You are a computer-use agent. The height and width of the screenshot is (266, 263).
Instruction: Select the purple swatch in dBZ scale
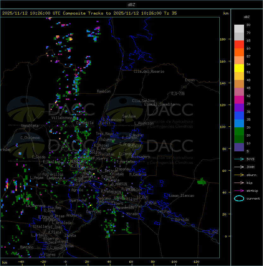coord(239,107)
